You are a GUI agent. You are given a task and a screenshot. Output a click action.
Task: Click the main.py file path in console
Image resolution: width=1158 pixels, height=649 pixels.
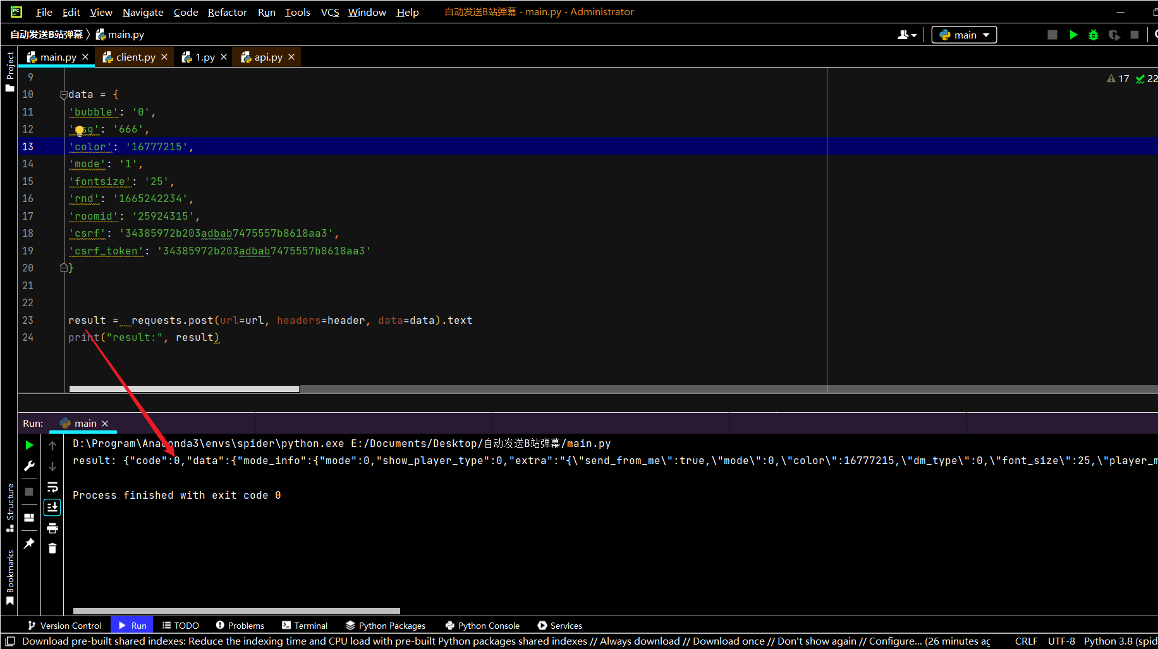pyautogui.click(x=480, y=444)
